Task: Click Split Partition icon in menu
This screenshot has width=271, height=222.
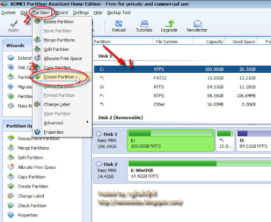Action: pyautogui.click(x=37, y=49)
